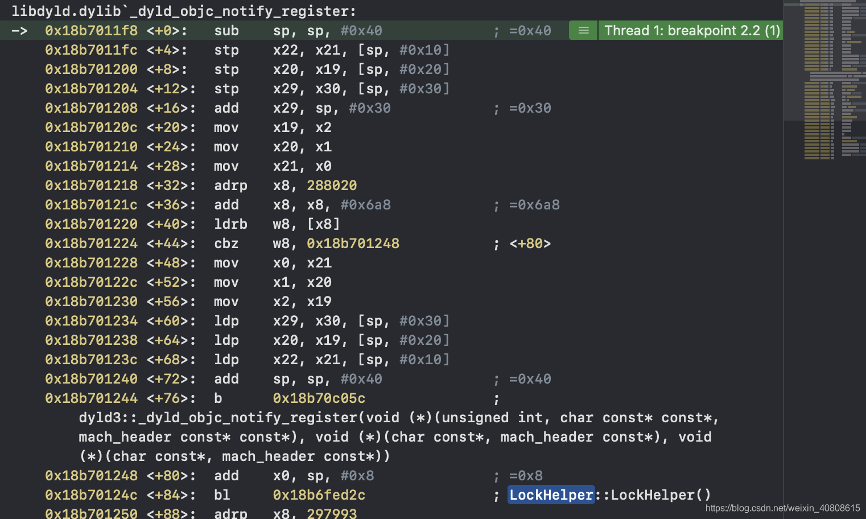Click the cbz target 0x18b701248
Screen dimensions: 866x519
click(x=353, y=244)
